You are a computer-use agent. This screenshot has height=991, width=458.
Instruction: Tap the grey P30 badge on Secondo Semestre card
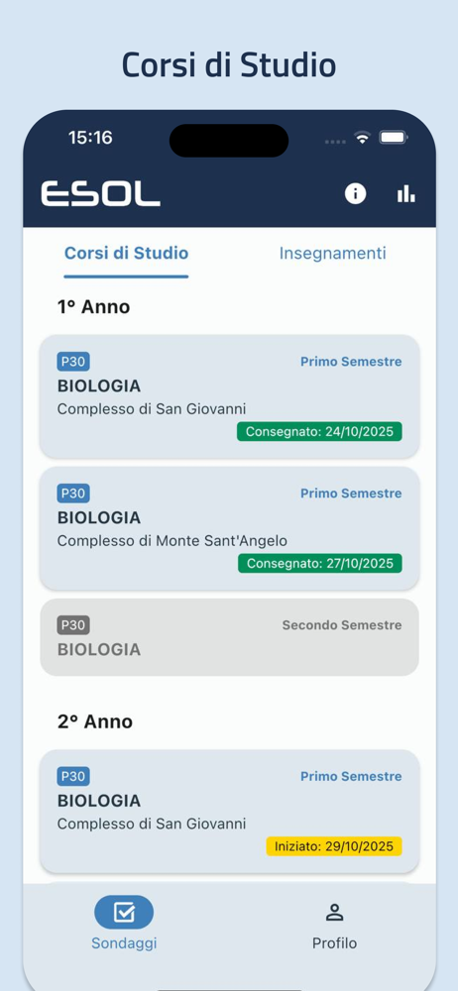(73, 625)
